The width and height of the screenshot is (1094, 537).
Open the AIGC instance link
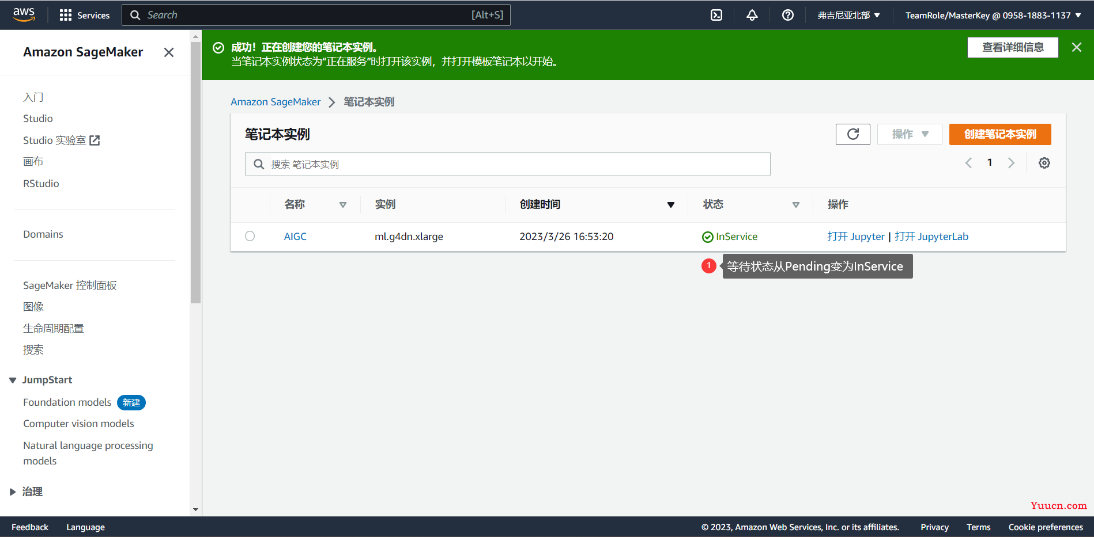pyautogui.click(x=295, y=237)
